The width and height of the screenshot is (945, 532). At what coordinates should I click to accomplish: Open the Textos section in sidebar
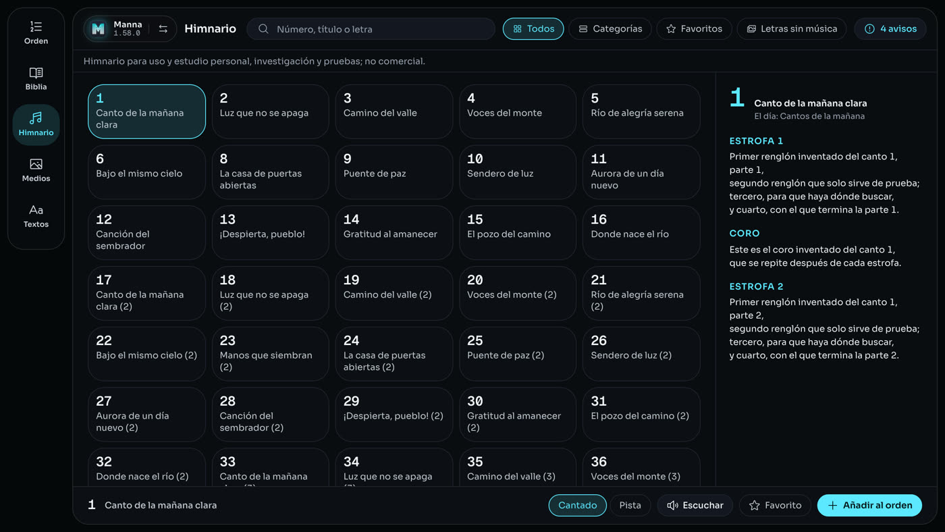[x=36, y=216]
